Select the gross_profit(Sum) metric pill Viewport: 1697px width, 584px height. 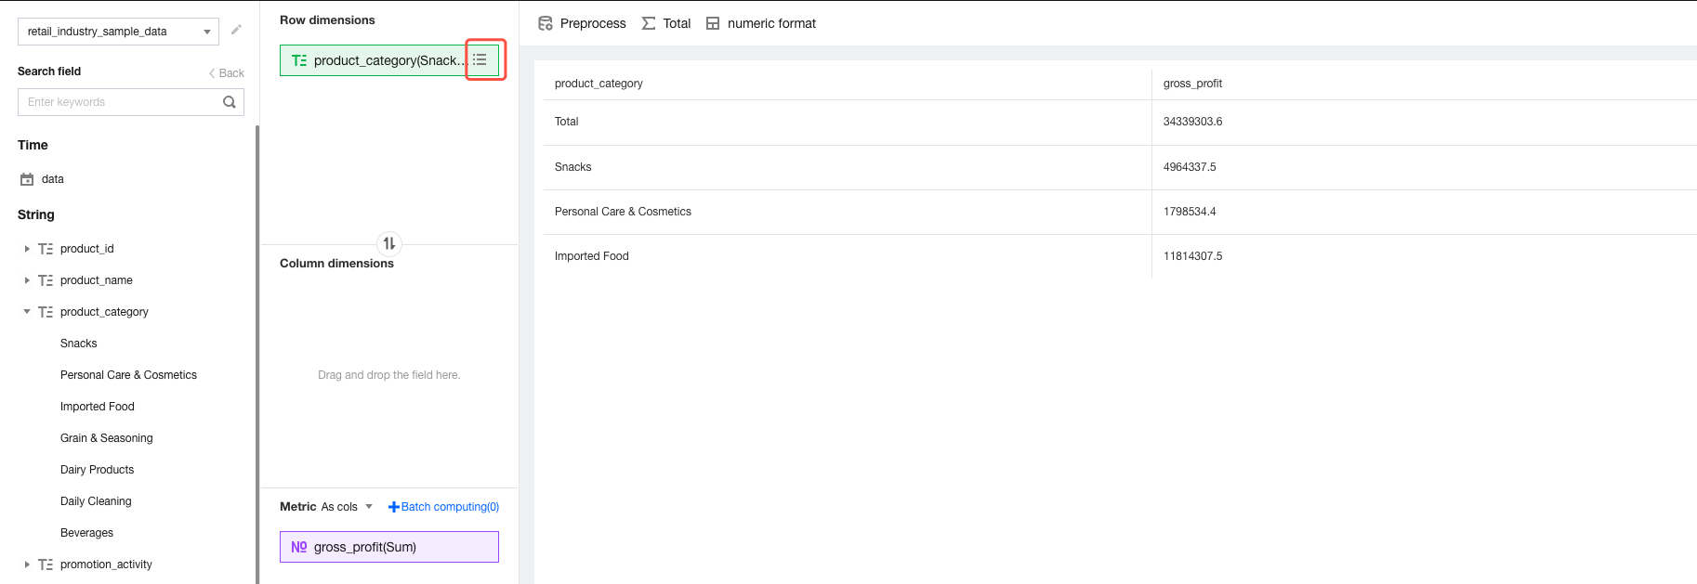click(388, 547)
